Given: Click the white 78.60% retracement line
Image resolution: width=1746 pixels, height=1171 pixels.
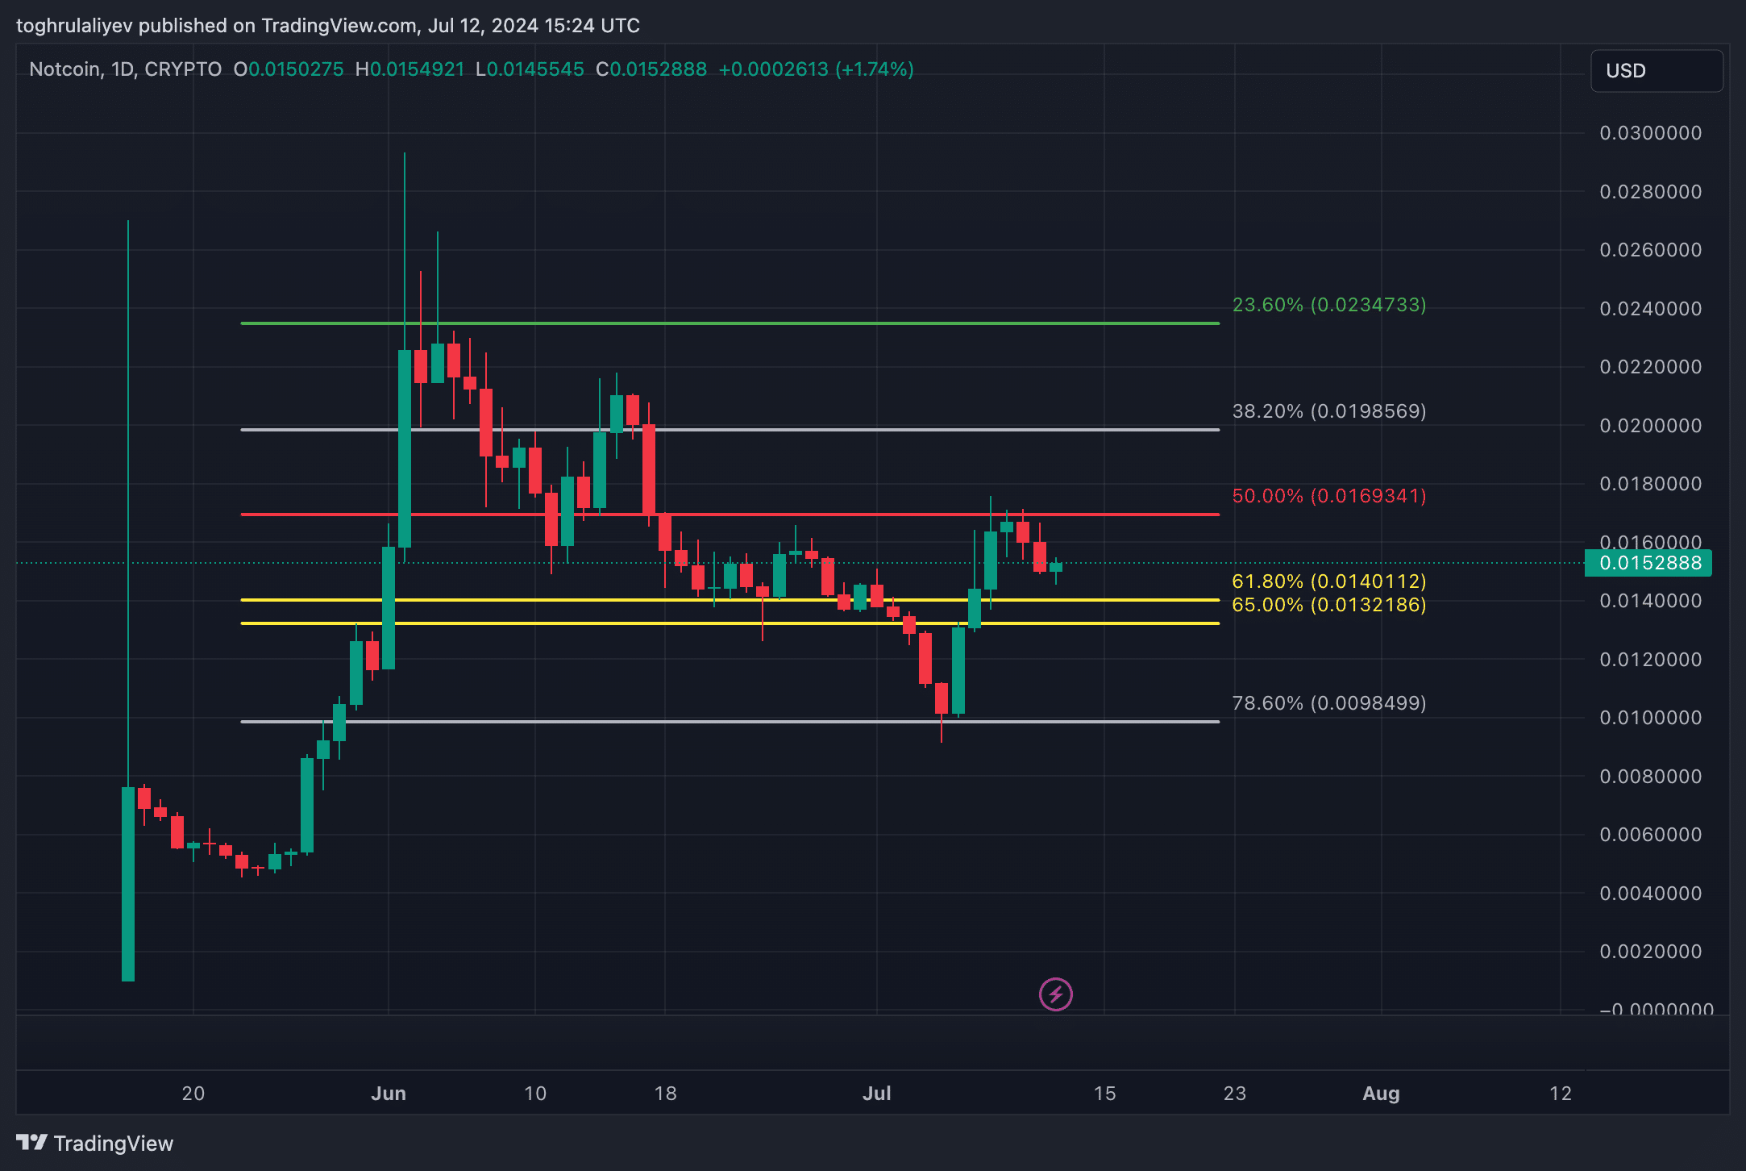Looking at the screenshot, I should click(730, 722).
